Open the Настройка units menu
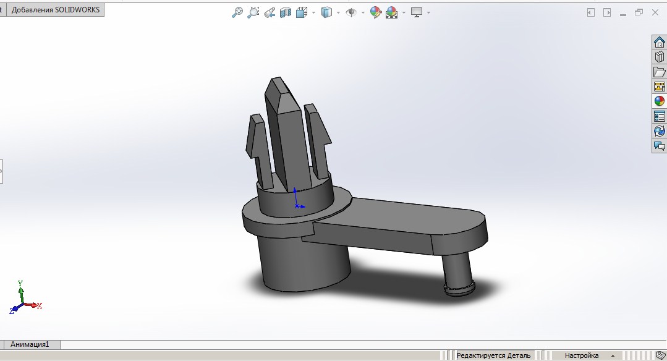Viewport: 667px width, 361px height. point(582,355)
